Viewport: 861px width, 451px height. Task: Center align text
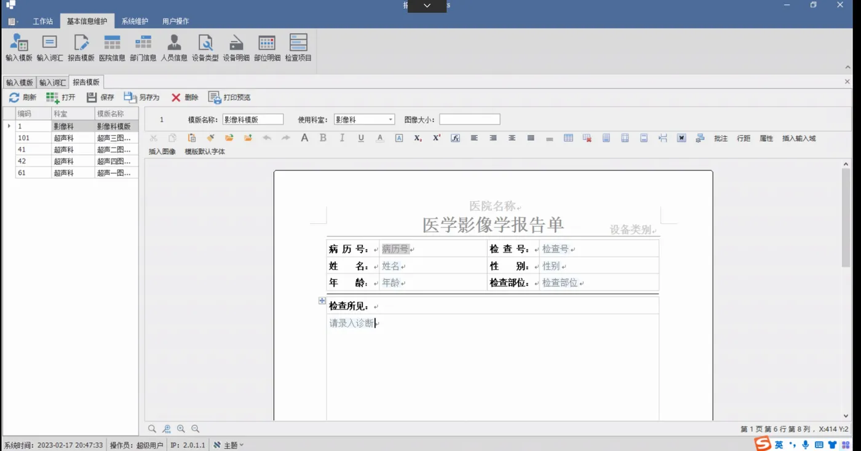click(512, 138)
